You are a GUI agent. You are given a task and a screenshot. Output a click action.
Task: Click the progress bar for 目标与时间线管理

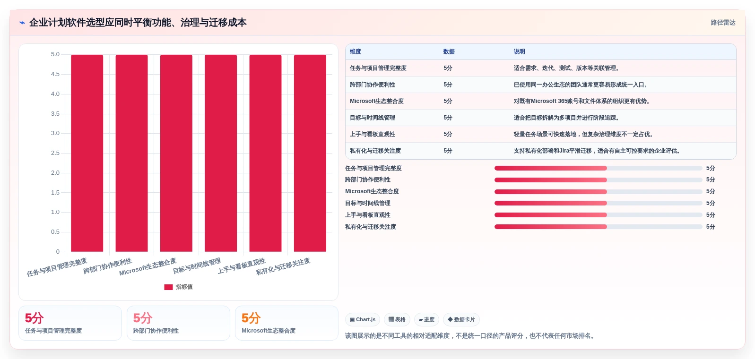coord(598,203)
